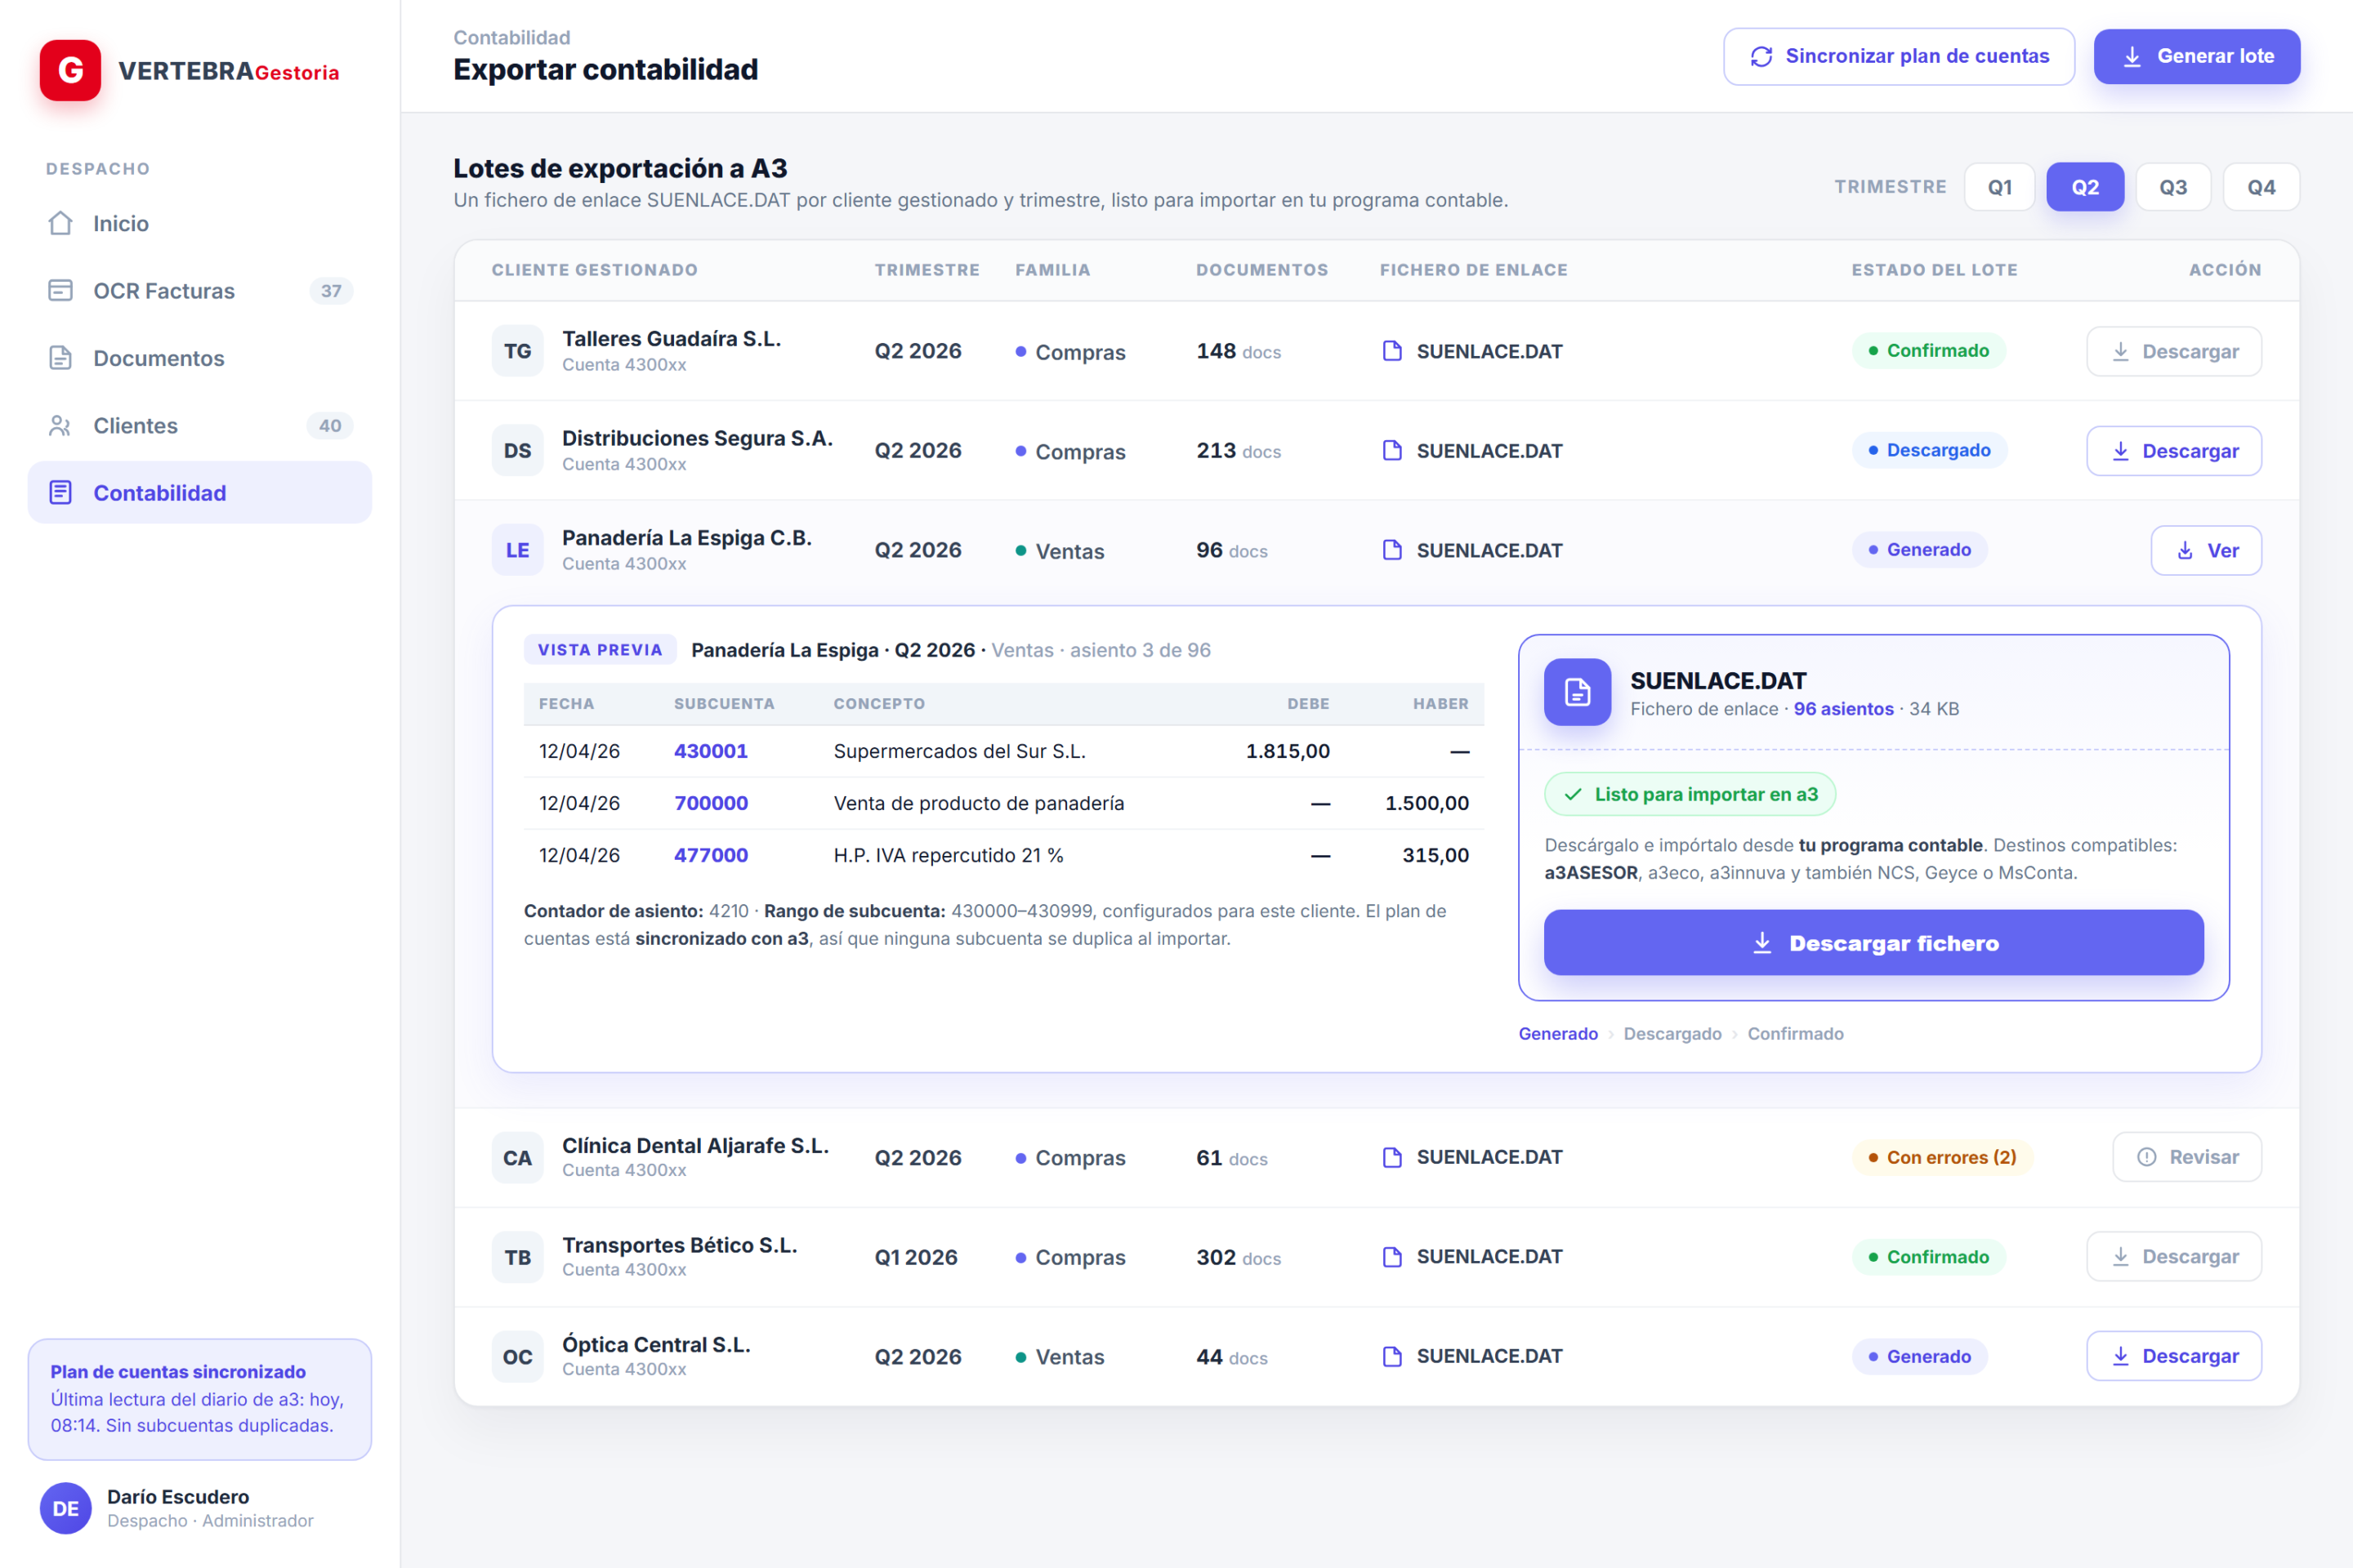
Task: Click the file icon in Óptica Central row
Action: pos(1391,1356)
